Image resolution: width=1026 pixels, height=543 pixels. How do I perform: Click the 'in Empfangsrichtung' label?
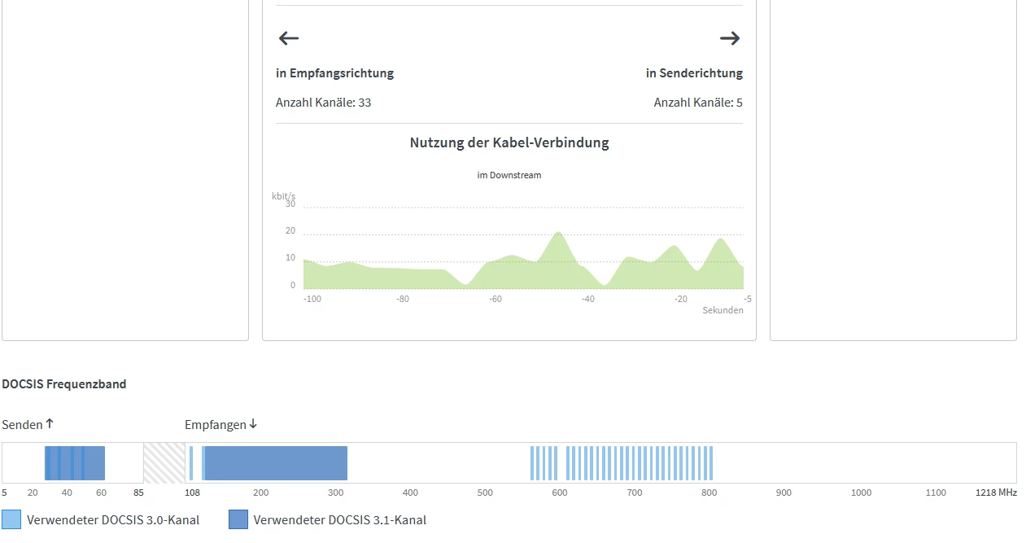click(x=334, y=73)
